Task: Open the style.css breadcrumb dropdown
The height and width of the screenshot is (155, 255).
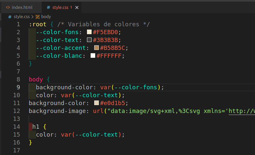Action: (22, 16)
